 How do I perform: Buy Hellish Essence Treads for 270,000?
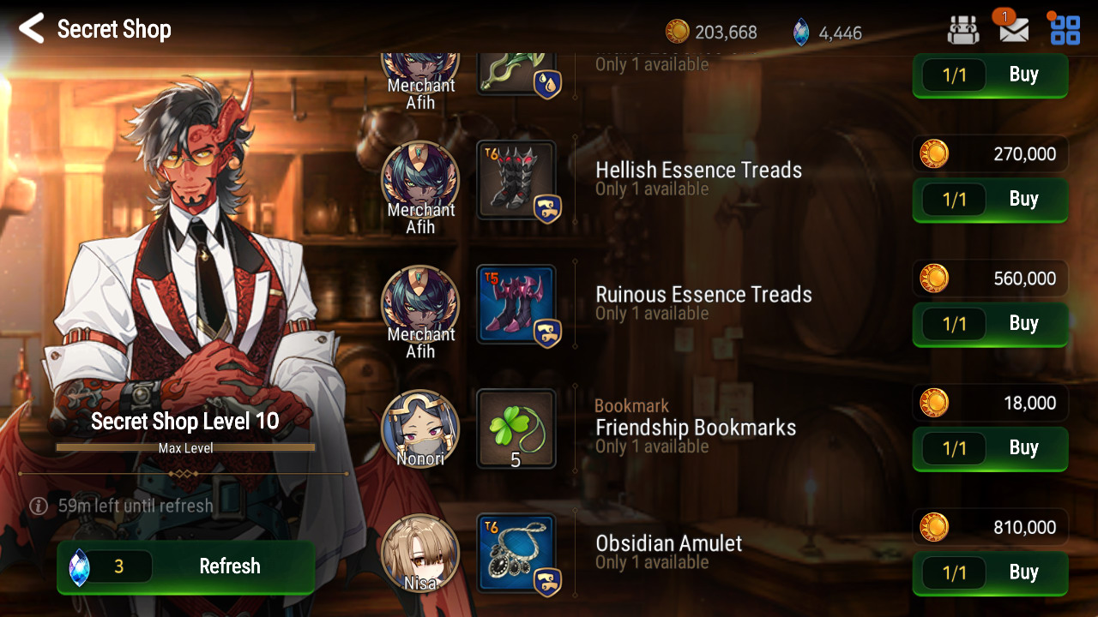tap(990, 200)
